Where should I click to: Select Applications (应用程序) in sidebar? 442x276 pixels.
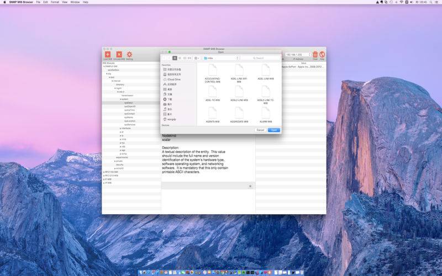tap(170, 84)
